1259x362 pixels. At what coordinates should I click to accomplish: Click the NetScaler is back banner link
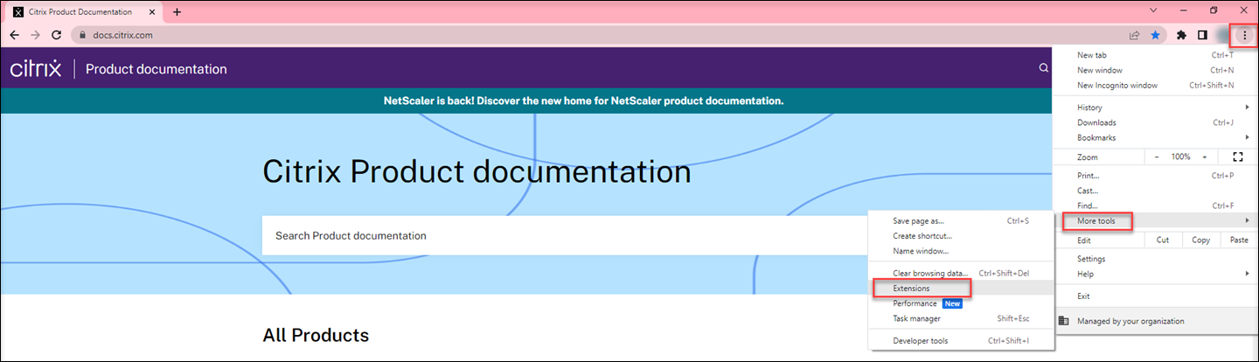[x=583, y=101]
